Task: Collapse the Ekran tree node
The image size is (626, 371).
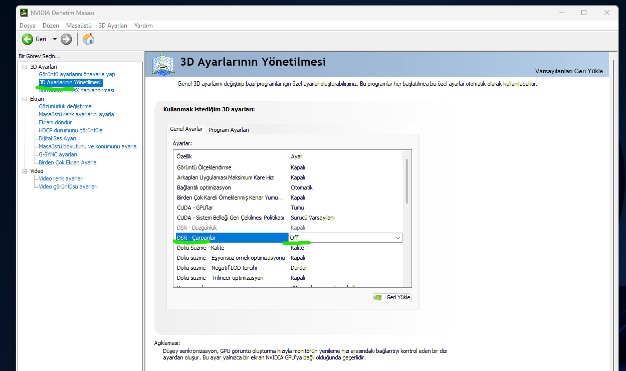Action: click(25, 99)
